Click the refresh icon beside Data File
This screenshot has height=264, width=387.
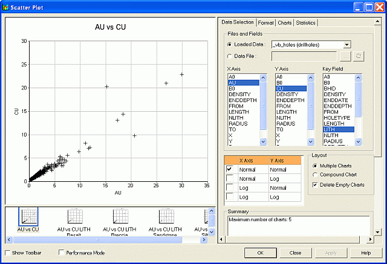(357, 56)
